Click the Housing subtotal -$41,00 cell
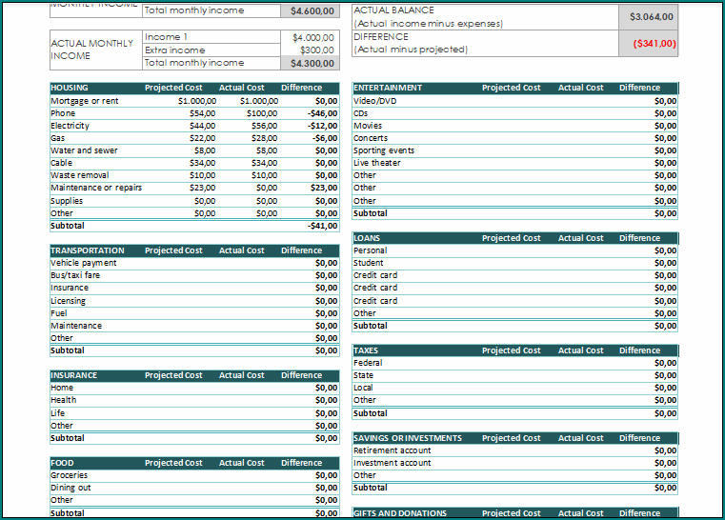 (x=322, y=226)
